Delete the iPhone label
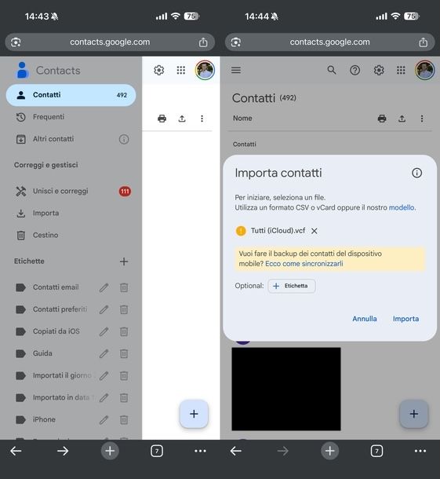 124,420
